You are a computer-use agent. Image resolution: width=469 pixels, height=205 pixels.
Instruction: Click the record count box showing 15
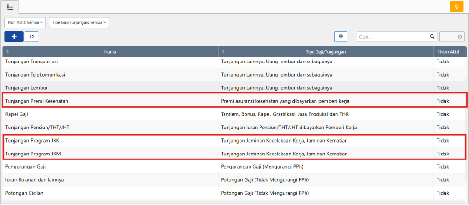[452, 36]
